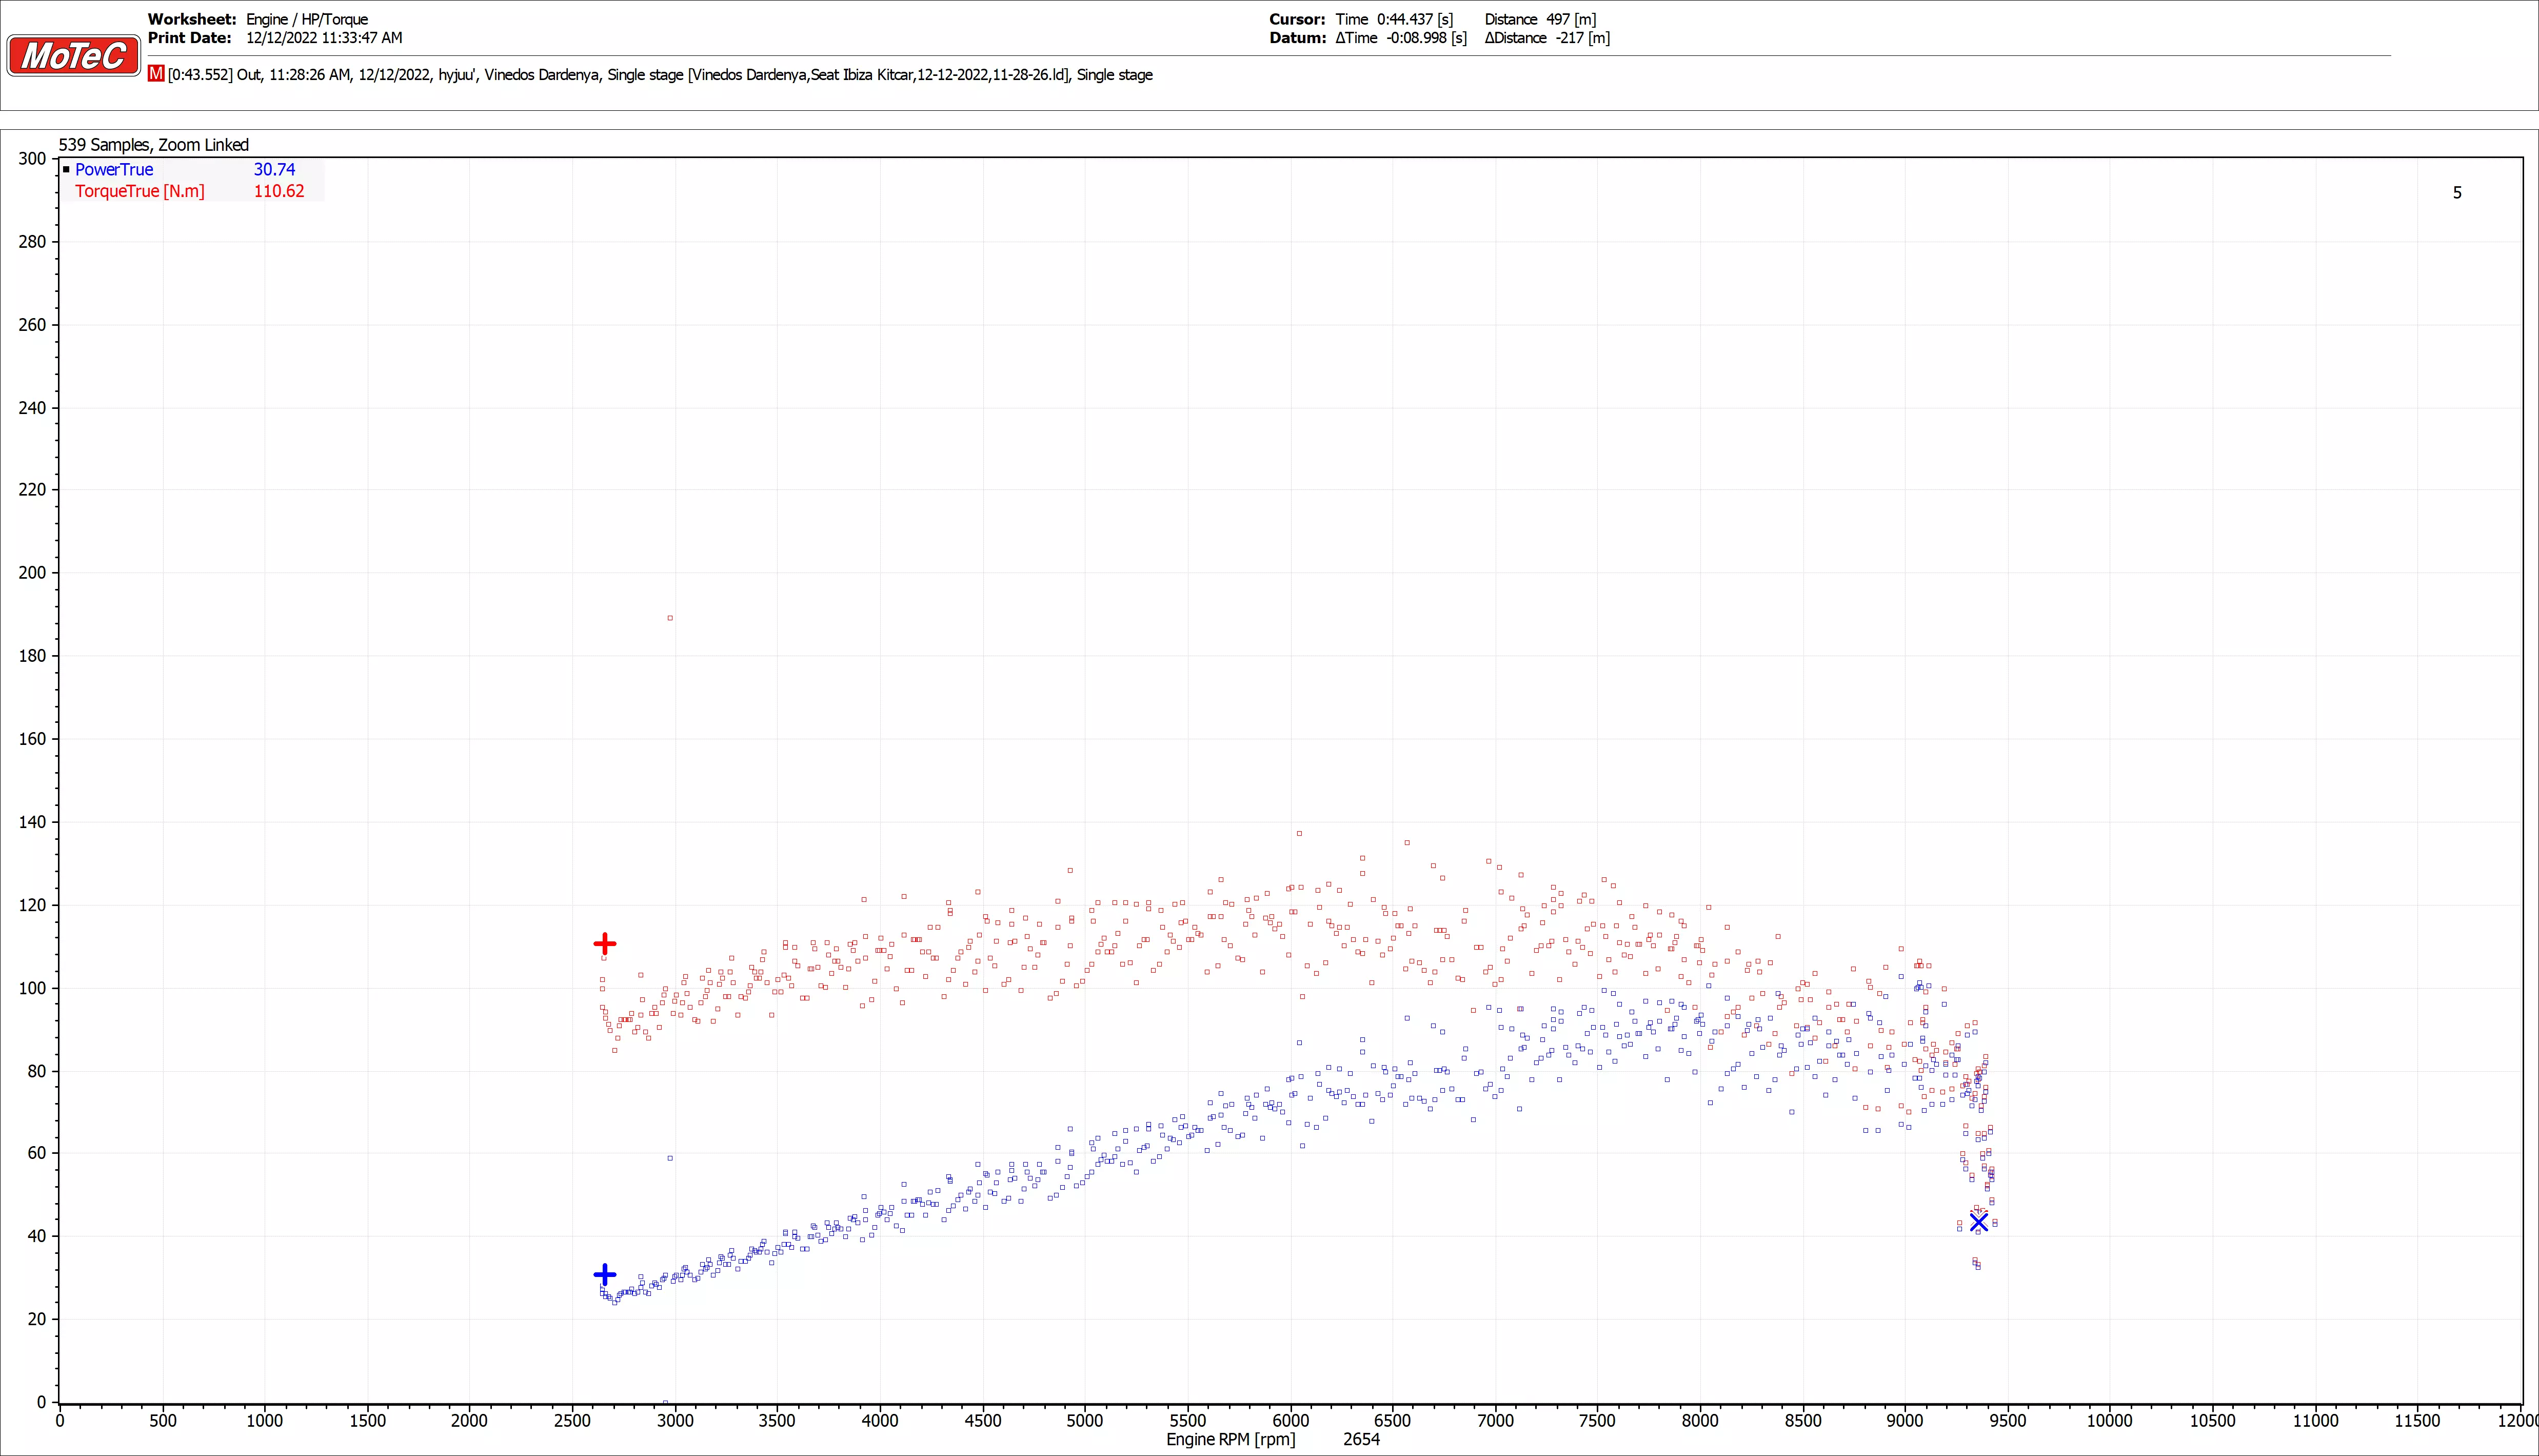Click the red torque cursor plus marker
The height and width of the screenshot is (1456, 2539).
[x=605, y=943]
